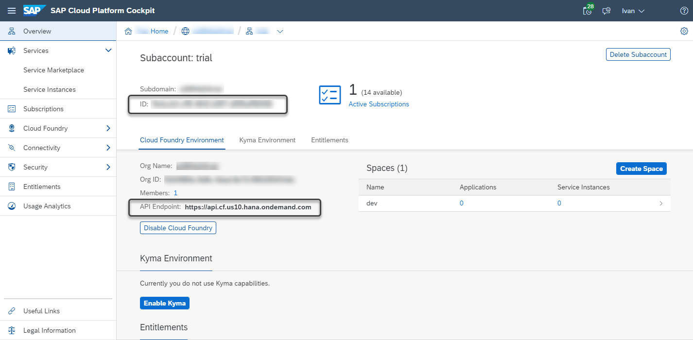Click the Create Space button

coord(641,169)
